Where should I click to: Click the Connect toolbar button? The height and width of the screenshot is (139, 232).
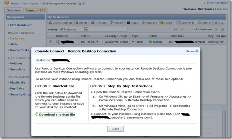(x=117, y=23)
